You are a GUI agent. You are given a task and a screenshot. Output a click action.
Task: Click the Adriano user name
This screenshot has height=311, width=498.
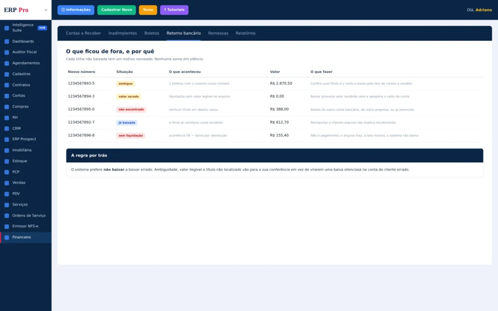483,10
